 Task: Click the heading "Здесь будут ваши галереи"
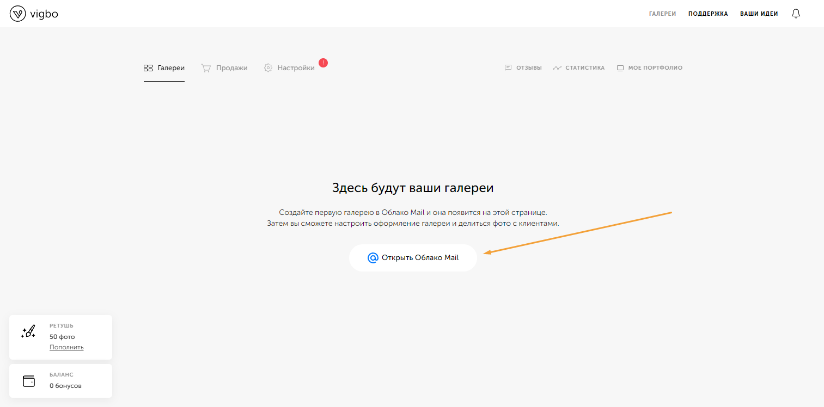413,188
